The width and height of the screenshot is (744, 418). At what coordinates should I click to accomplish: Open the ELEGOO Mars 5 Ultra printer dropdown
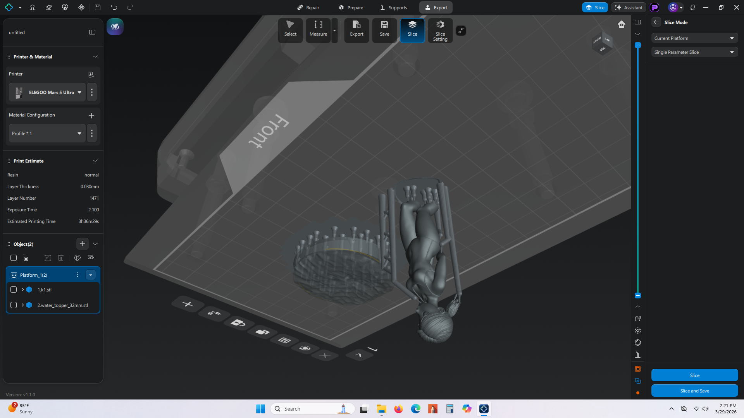pos(47,93)
